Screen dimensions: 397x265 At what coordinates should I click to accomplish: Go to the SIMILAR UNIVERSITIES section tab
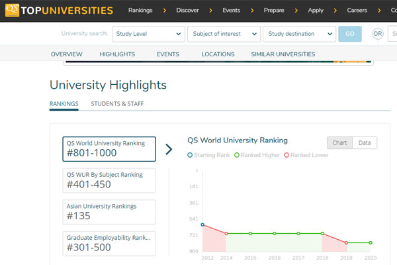click(283, 54)
